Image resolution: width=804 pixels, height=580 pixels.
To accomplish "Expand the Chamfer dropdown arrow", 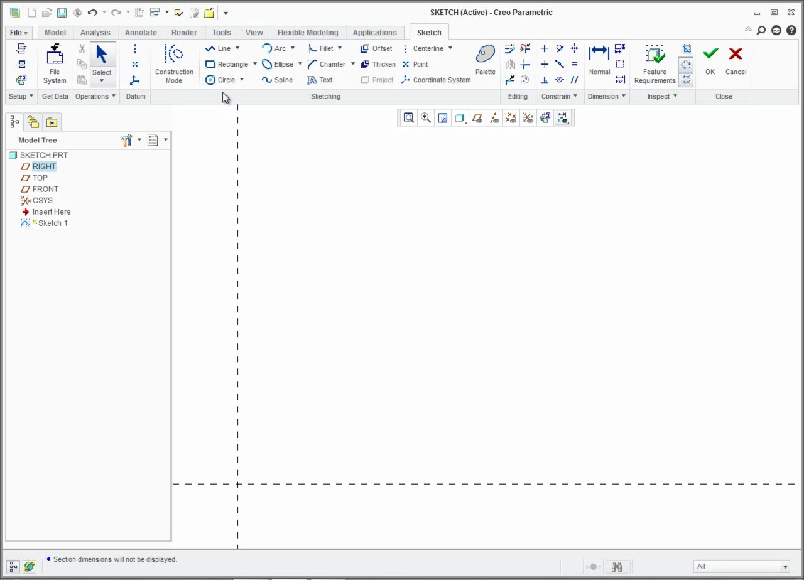I will 352,64.
